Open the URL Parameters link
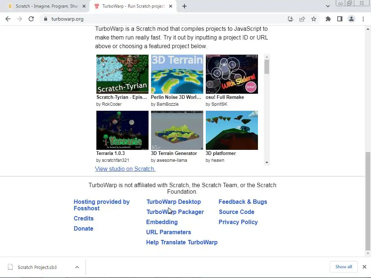Image resolution: width=371 pixels, height=278 pixels. 168,232
